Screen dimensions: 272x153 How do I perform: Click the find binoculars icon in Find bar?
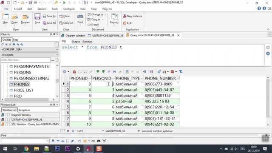click(53, 141)
